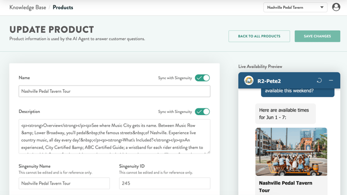The width and height of the screenshot is (347, 195).
Task: Click inside the Description text area
Action: 114,136
